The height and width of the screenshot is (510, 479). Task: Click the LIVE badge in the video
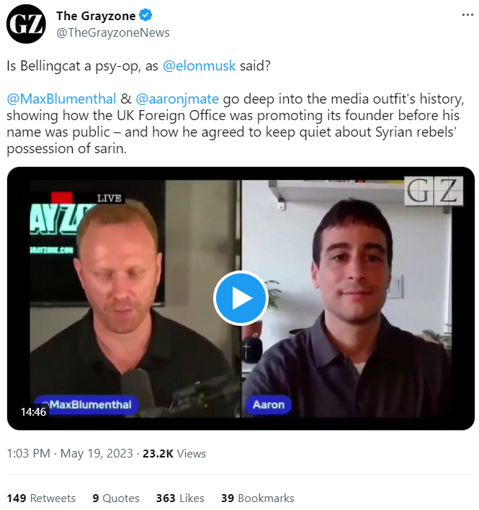tap(108, 199)
